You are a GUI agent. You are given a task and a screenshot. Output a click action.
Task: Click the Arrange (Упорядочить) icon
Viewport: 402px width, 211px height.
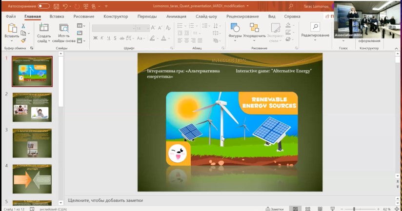254,30
